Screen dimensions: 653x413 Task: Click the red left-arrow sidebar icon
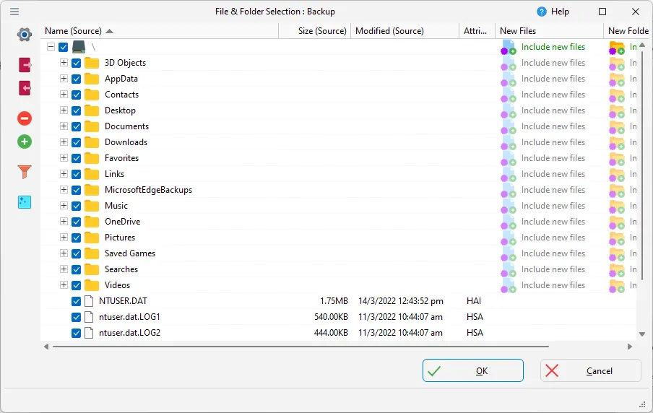[x=25, y=88]
